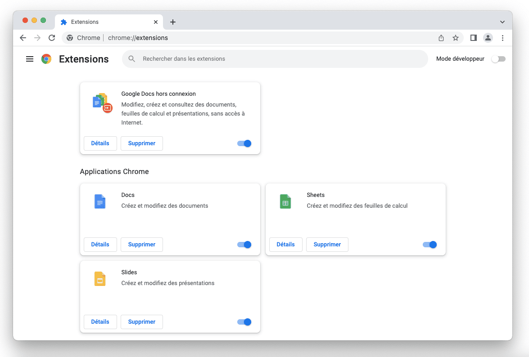Click the Chrome site info icon in the address bar

tap(70, 38)
